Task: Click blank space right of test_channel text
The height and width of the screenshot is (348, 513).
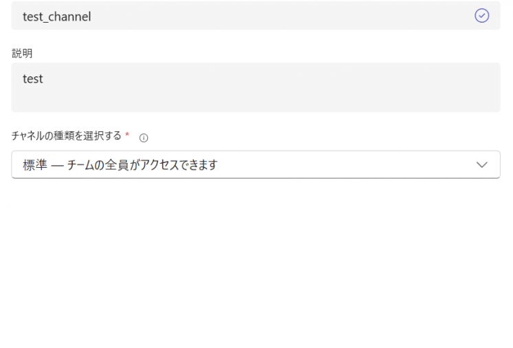Action: coord(275,16)
